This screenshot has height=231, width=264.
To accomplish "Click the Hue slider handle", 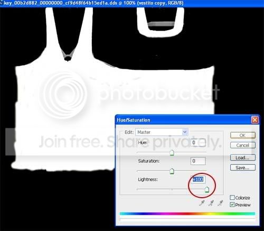I will [172, 153].
